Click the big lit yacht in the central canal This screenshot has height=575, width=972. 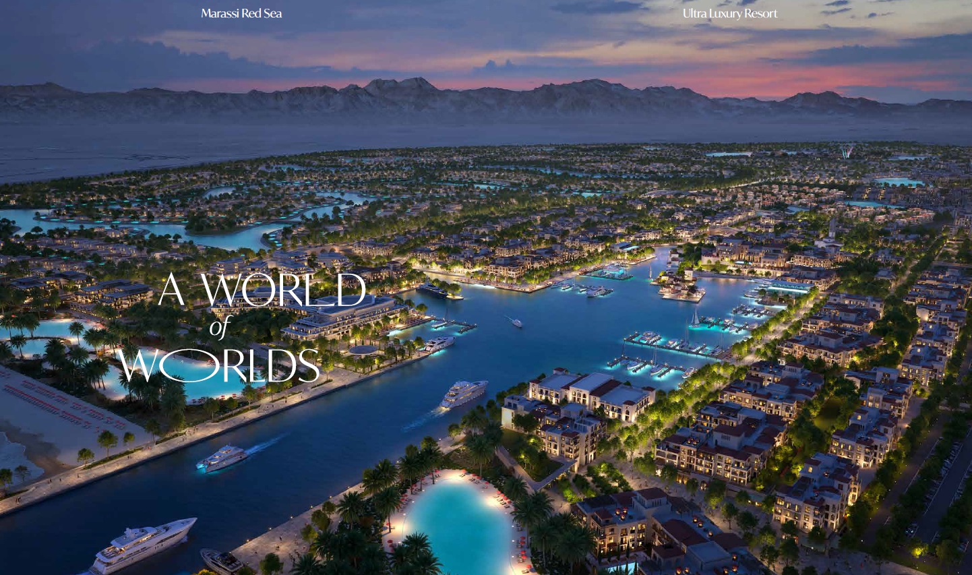[464, 393]
